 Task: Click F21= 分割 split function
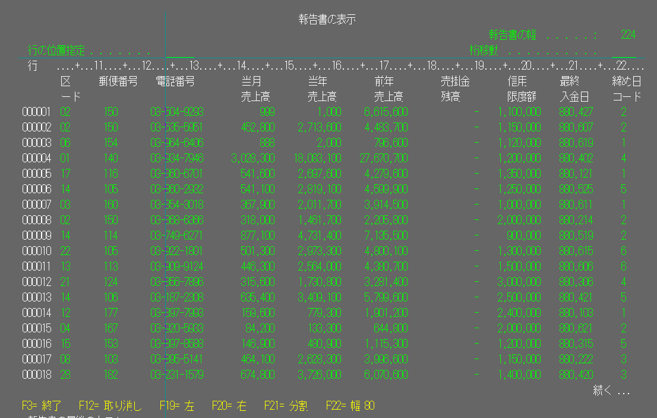(x=286, y=406)
